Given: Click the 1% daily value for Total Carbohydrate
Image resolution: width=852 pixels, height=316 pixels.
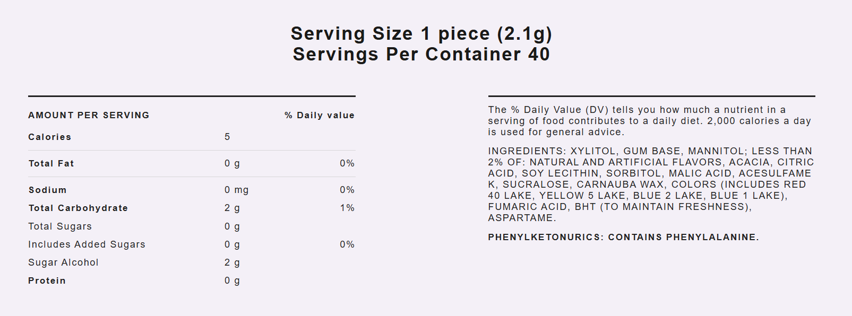Looking at the screenshot, I should 347,208.
